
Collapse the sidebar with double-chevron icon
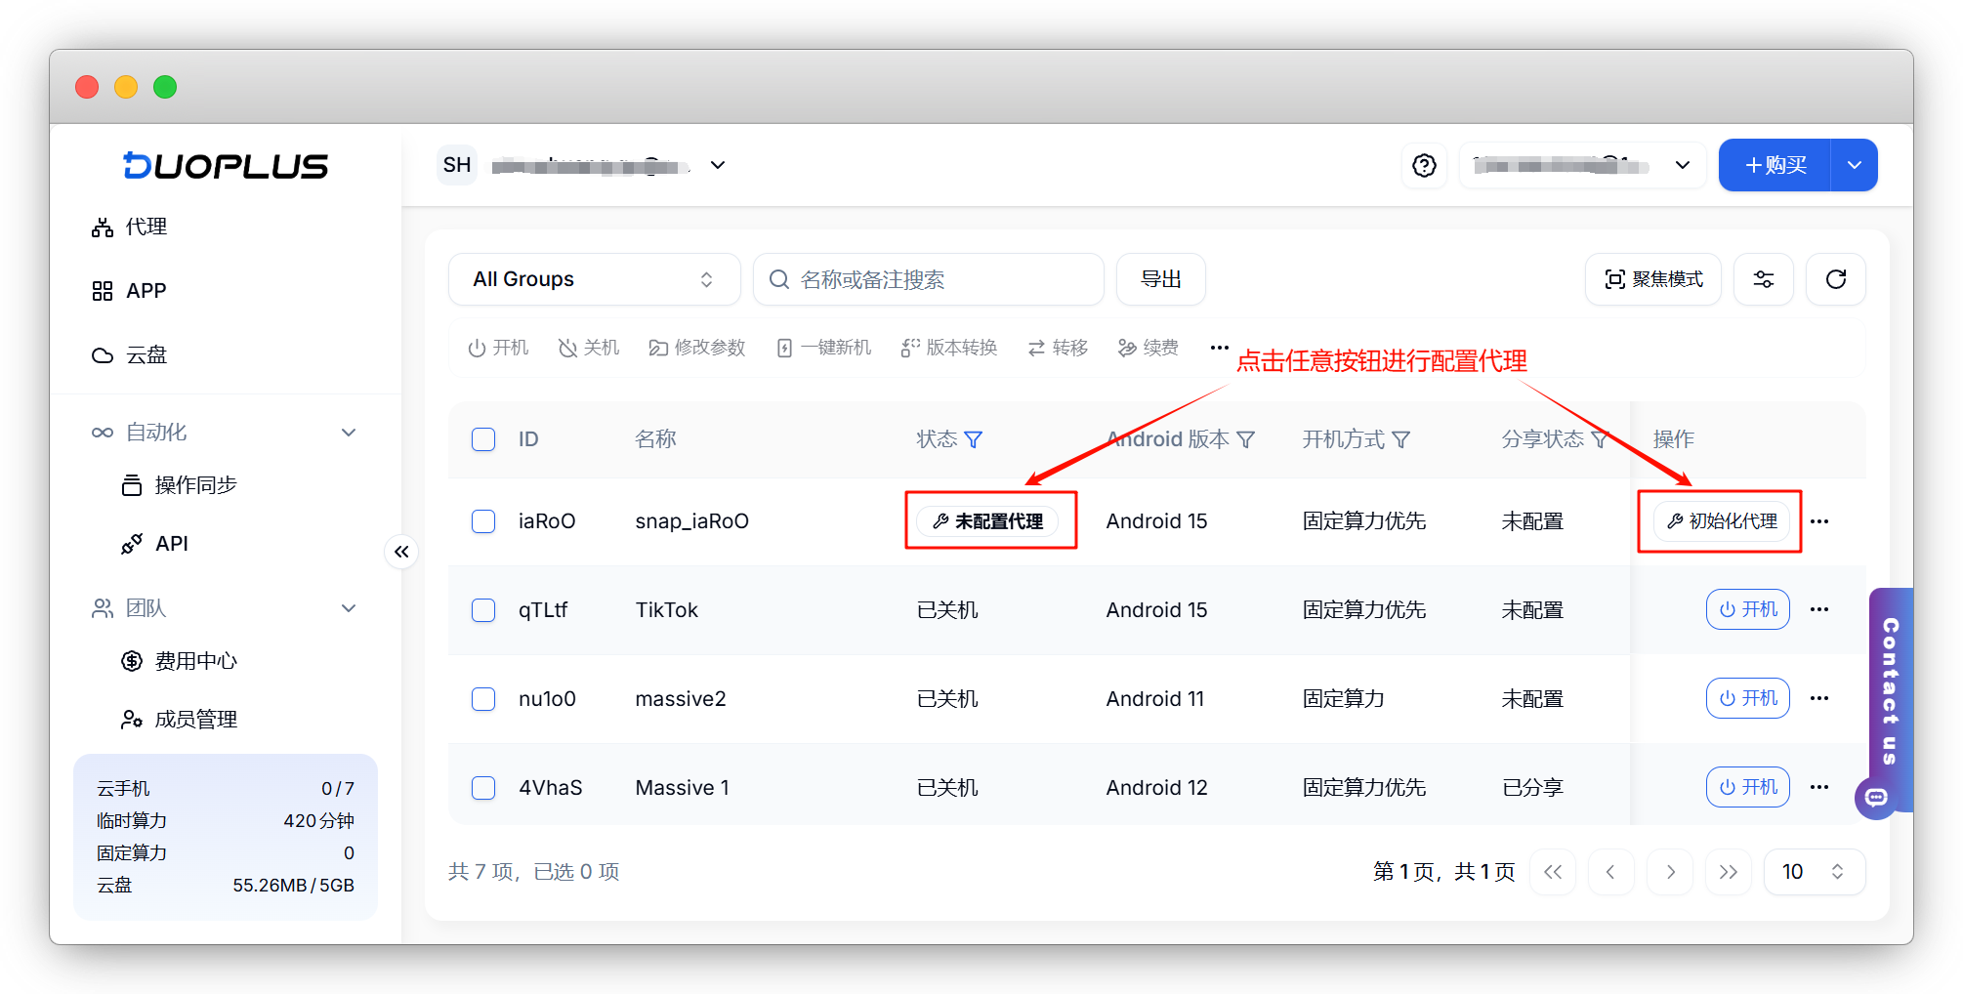coord(401,552)
